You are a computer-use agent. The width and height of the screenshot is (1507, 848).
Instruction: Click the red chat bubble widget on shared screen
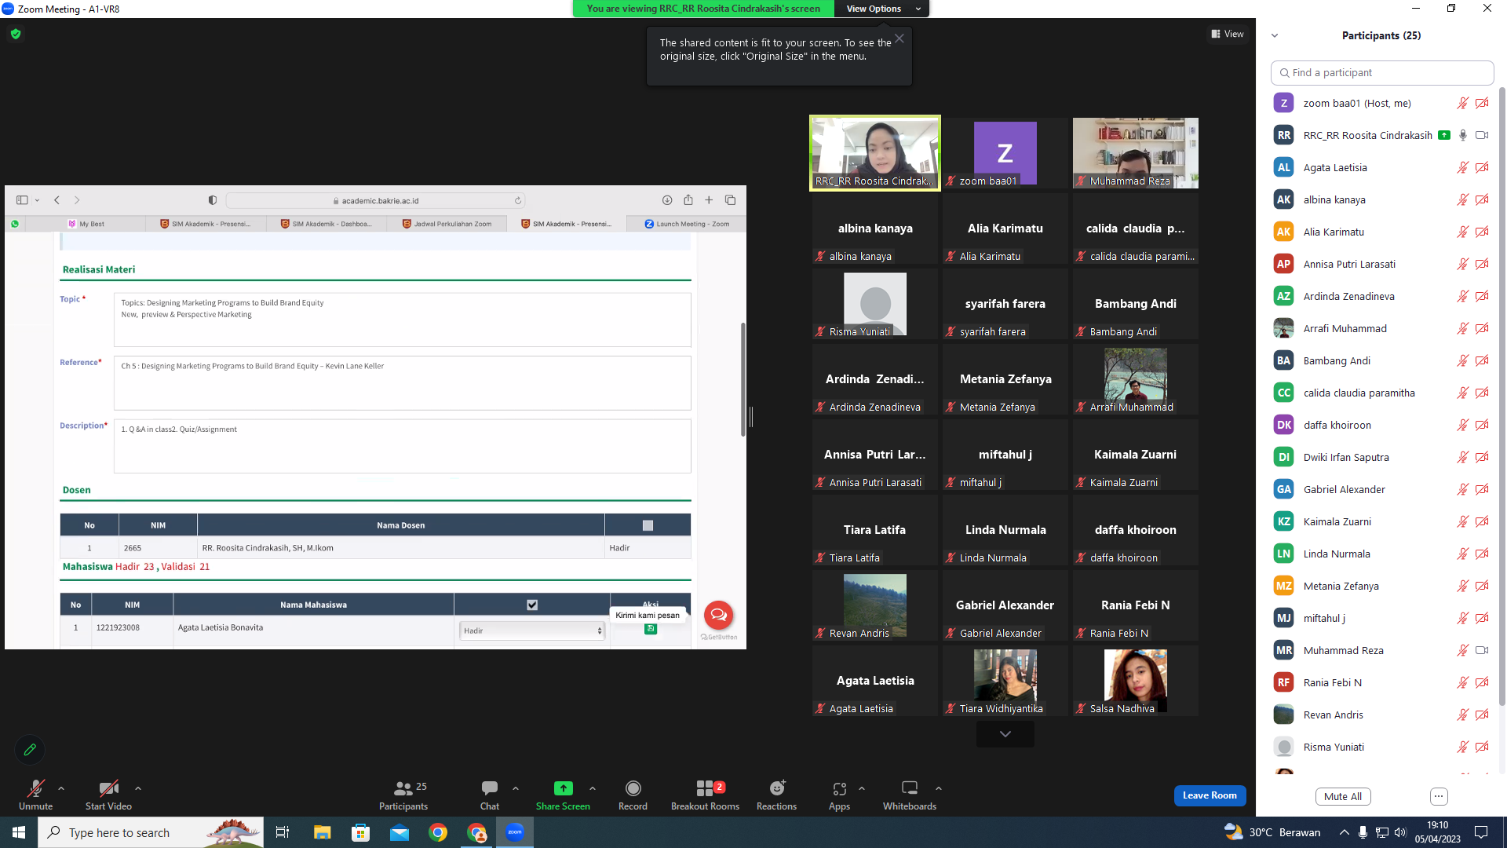point(718,615)
